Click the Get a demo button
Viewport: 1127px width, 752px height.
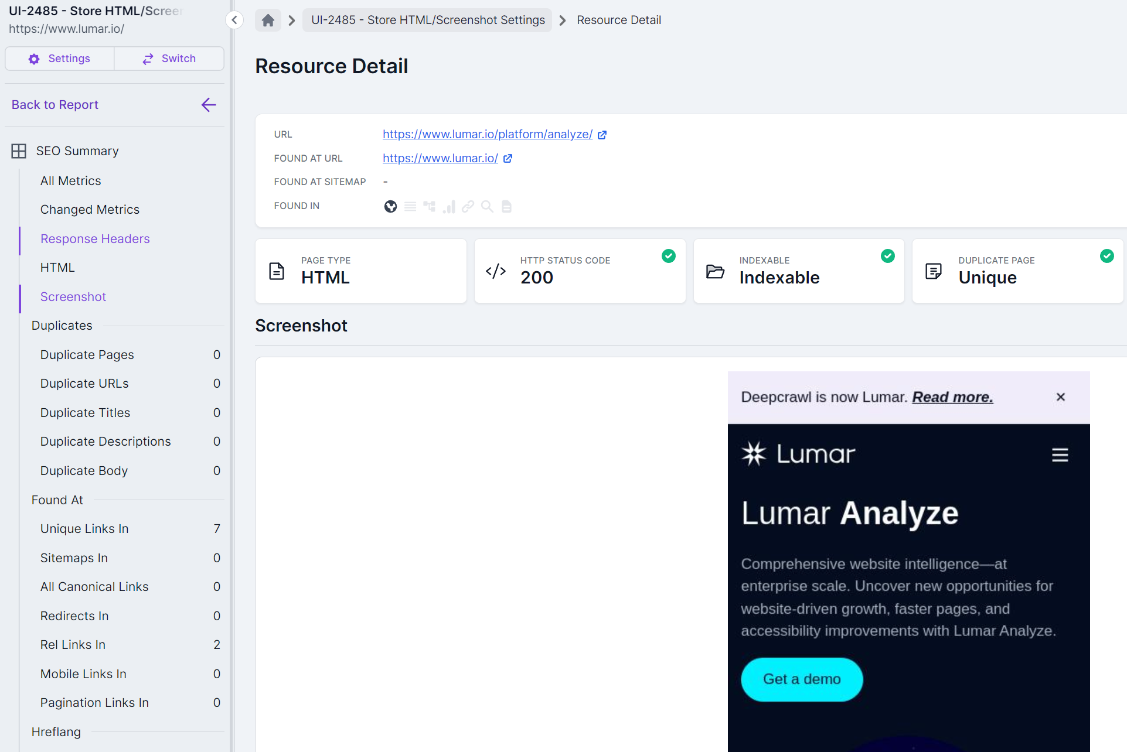tap(802, 679)
